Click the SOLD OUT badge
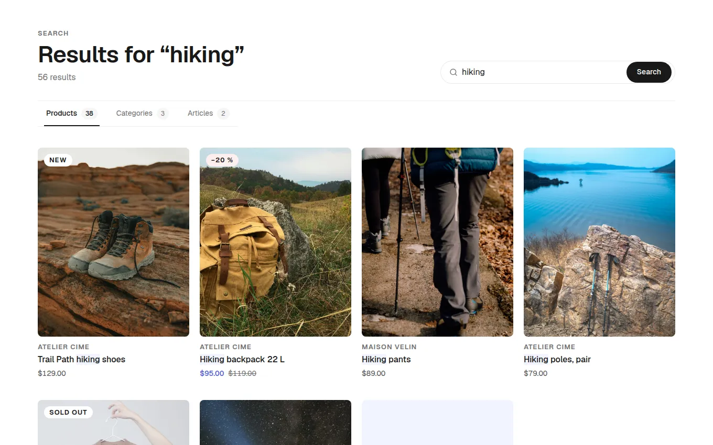The image size is (713, 445). [68, 412]
